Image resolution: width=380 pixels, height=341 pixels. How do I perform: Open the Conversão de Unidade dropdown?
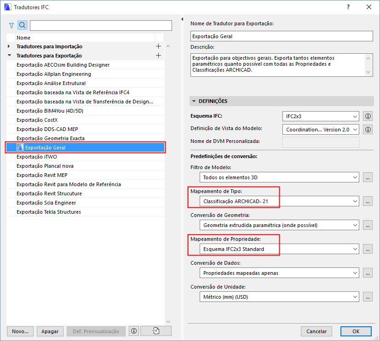click(279, 297)
